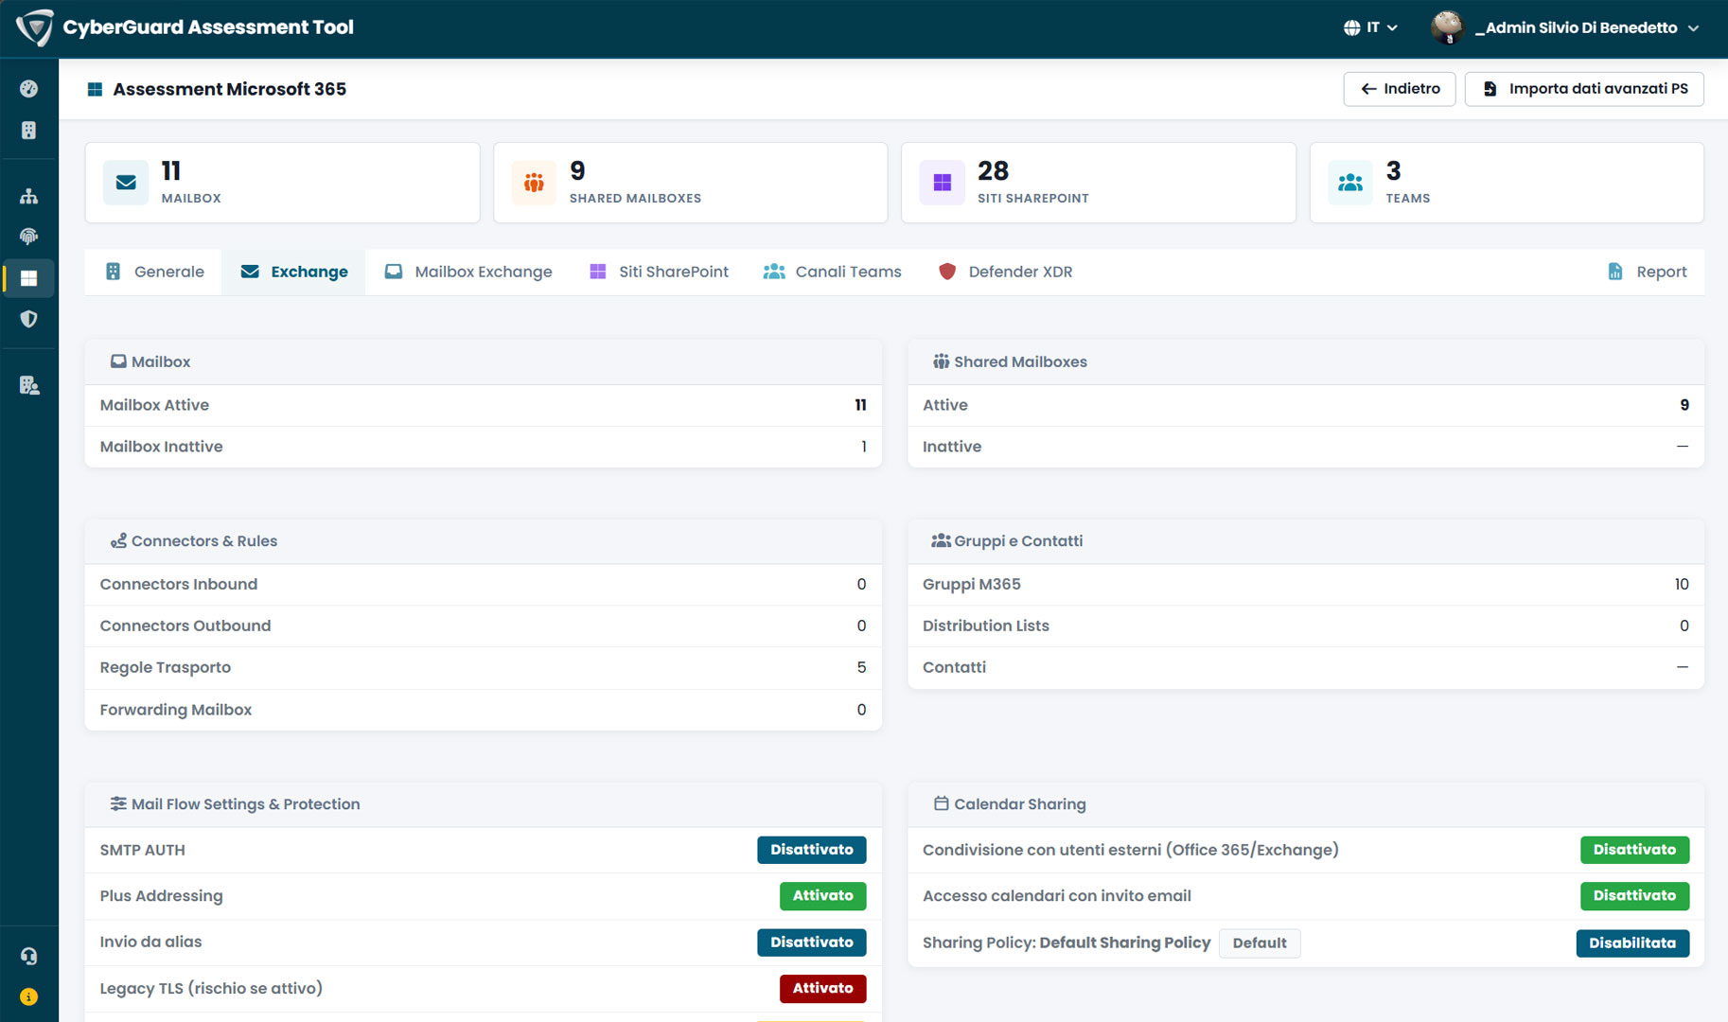This screenshot has height=1022, width=1728.
Task: Click the Shared Mailboxes section header icon
Action: (x=941, y=361)
